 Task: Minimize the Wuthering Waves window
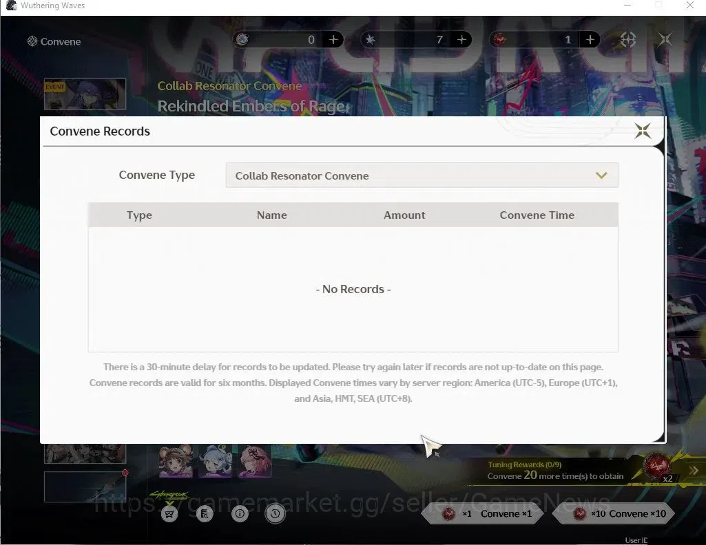click(627, 6)
